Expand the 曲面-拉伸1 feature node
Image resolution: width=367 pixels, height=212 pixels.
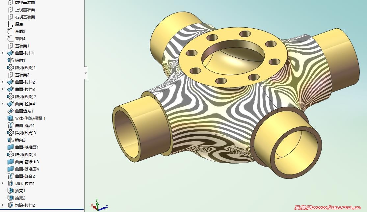3,53
